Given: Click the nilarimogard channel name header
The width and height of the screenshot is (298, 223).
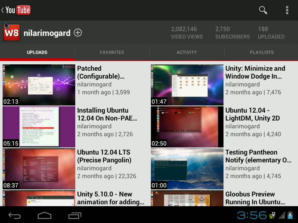Looking at the screenshot, I should [47, 33].
